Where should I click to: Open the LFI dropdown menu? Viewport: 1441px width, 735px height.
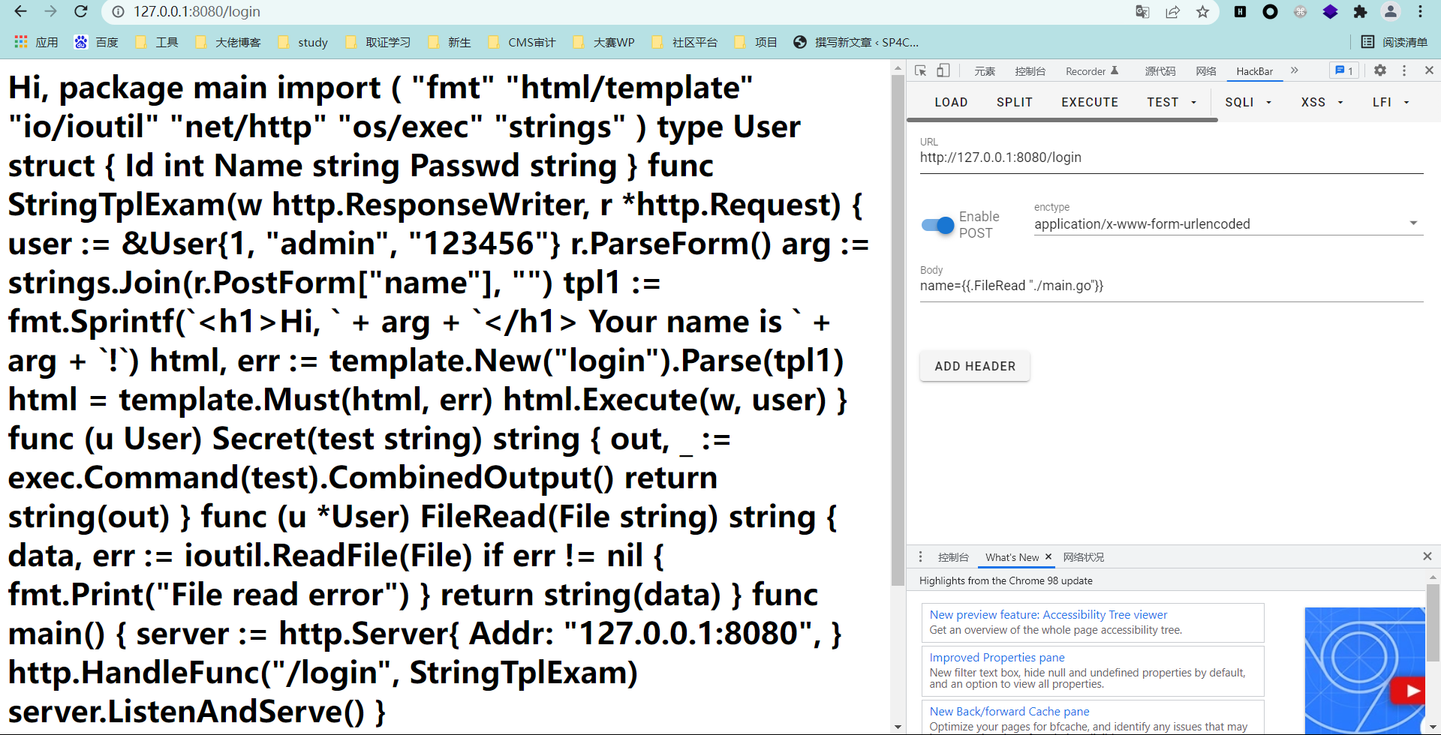pos(1391,102)
